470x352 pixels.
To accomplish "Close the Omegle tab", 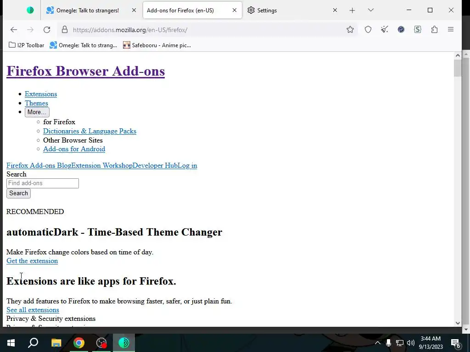I will [x=134, y=11].
